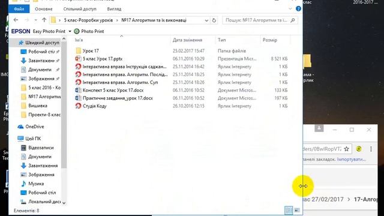Select Конспект 5 клас Урок 17.docx icon
The image size is (384, 216).
78,90
